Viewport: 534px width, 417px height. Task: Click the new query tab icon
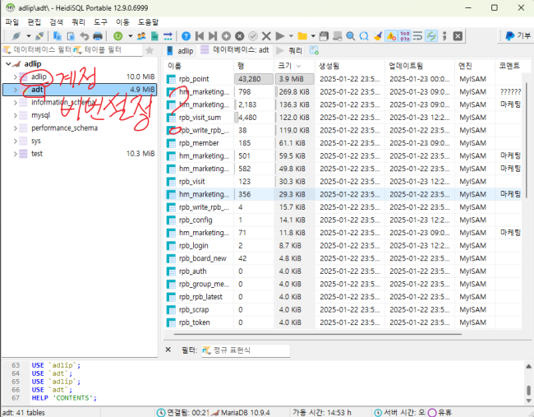point(314,50)
